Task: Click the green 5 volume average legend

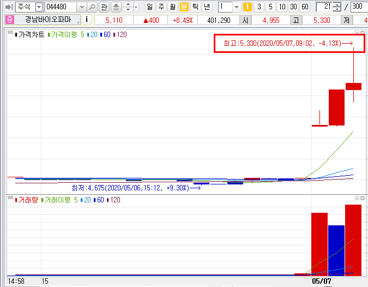Action: pos(76,200)
